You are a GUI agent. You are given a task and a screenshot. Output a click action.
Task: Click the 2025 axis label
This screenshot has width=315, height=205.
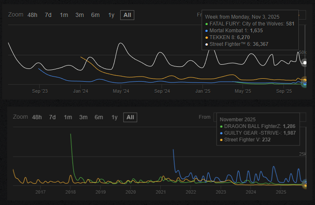click(x=281, y=192)
